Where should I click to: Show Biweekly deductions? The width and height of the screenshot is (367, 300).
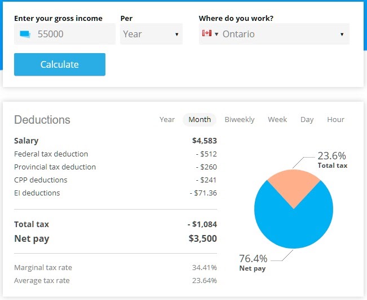point(239,119)
